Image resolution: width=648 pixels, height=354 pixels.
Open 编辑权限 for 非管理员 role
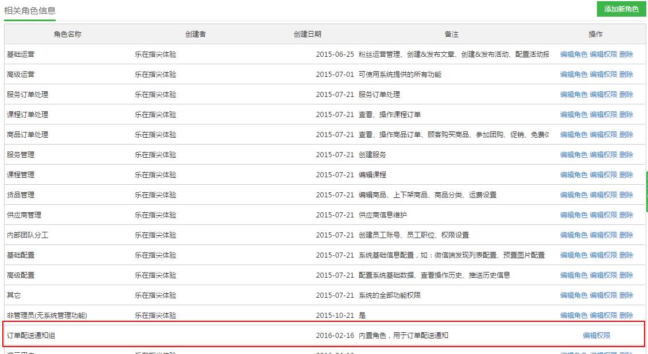[603, 316]
